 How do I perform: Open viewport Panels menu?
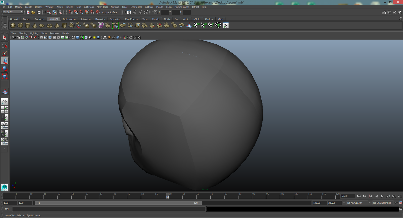point(66,33)
